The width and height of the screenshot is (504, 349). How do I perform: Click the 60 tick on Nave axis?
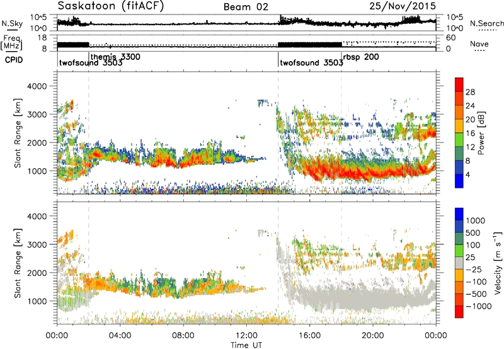(x=451, y=38)
